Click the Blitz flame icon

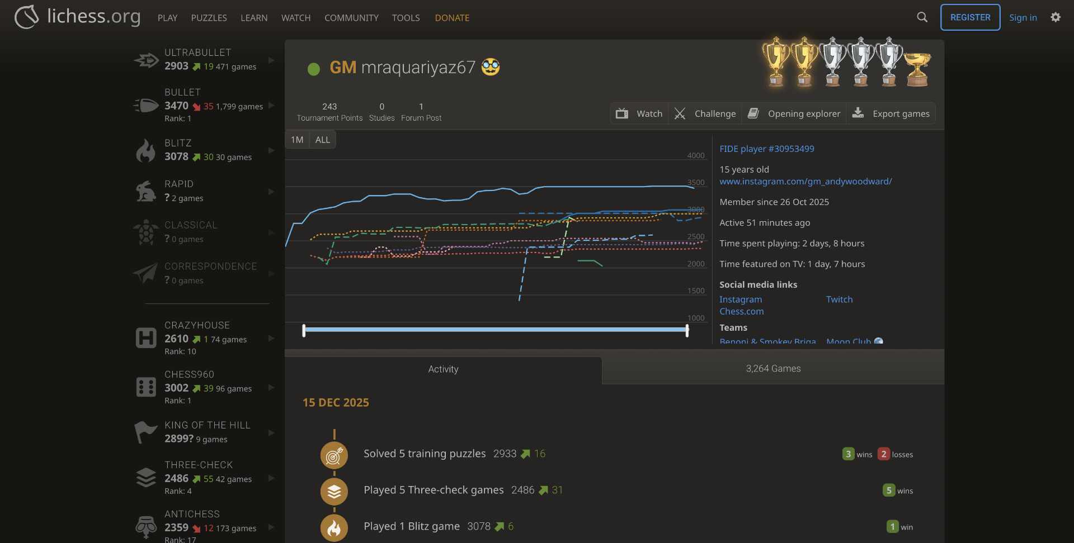point(146,150)
